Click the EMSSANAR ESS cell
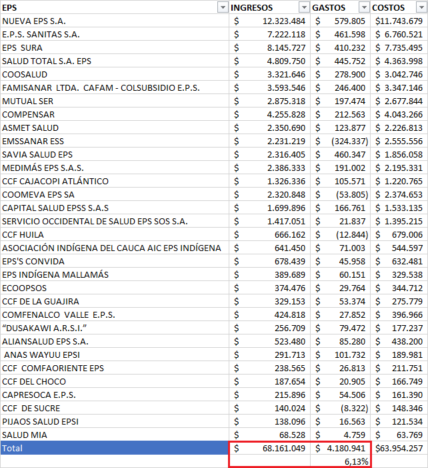This screenshot has width=428, height=468. tap(115, 141)
